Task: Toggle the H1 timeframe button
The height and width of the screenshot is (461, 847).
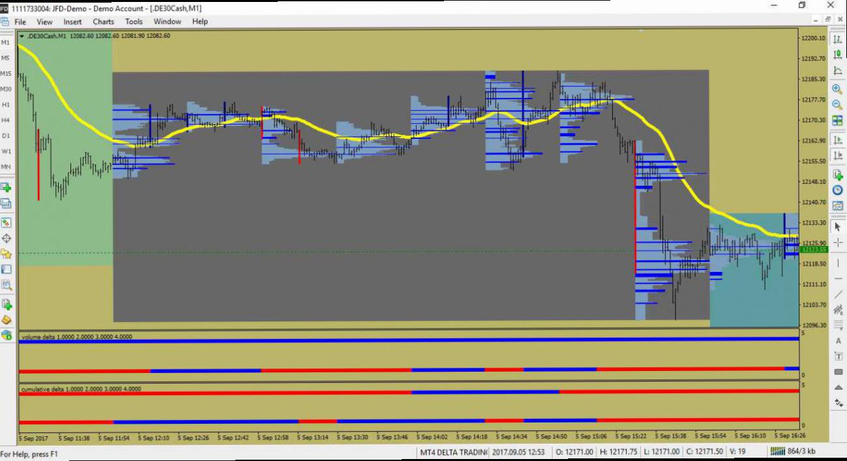Action: coord(6,105)
